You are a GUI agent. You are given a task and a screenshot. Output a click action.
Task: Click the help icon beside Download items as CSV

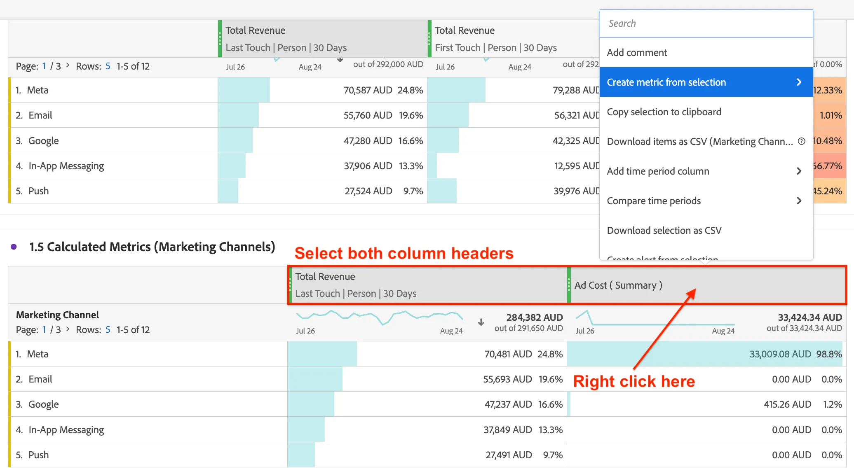coord(802,141)
